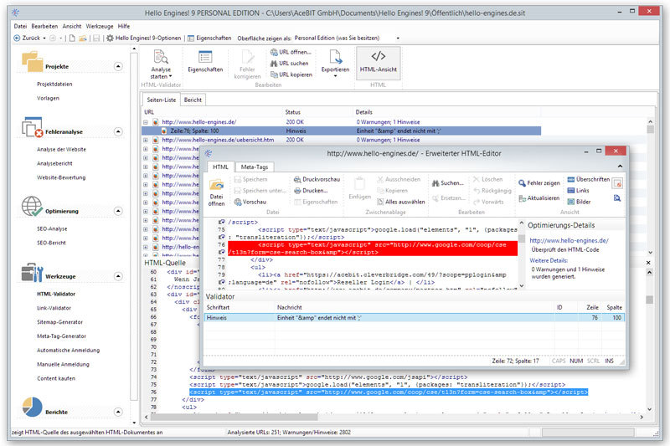Open Sitemap-Generator in sidebar
The image size is (670, 446).
coord(59,322)
